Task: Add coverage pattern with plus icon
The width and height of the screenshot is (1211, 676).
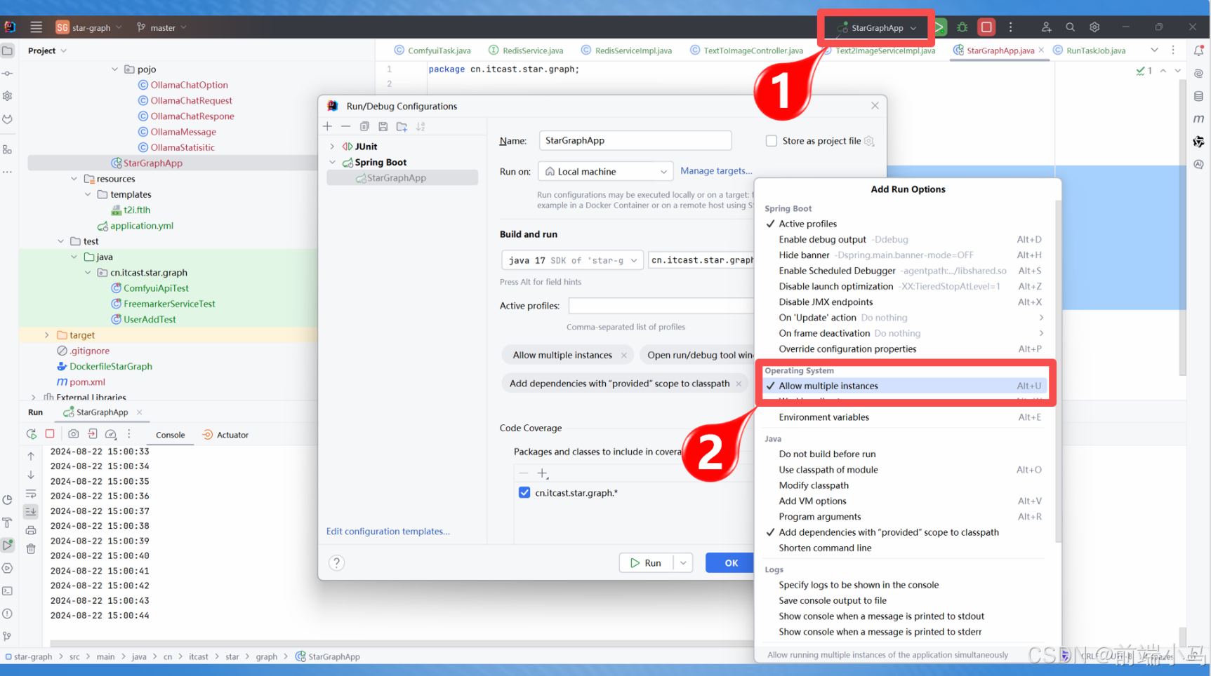Action: (x=543, y=473)
